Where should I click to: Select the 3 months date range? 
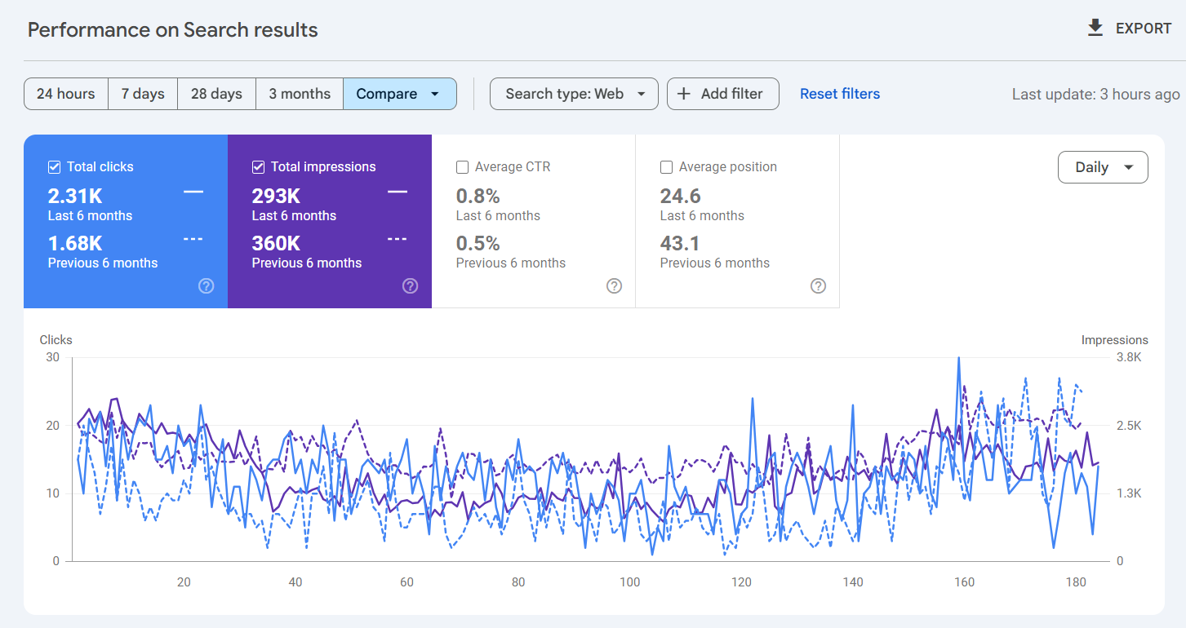(299, 93)
